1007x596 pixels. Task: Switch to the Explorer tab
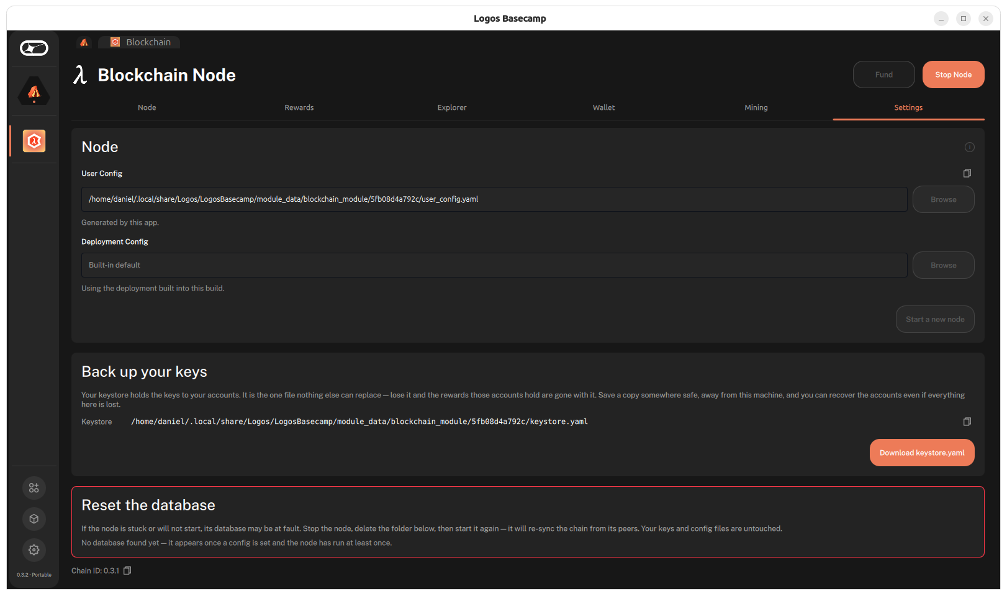point(452,107)
